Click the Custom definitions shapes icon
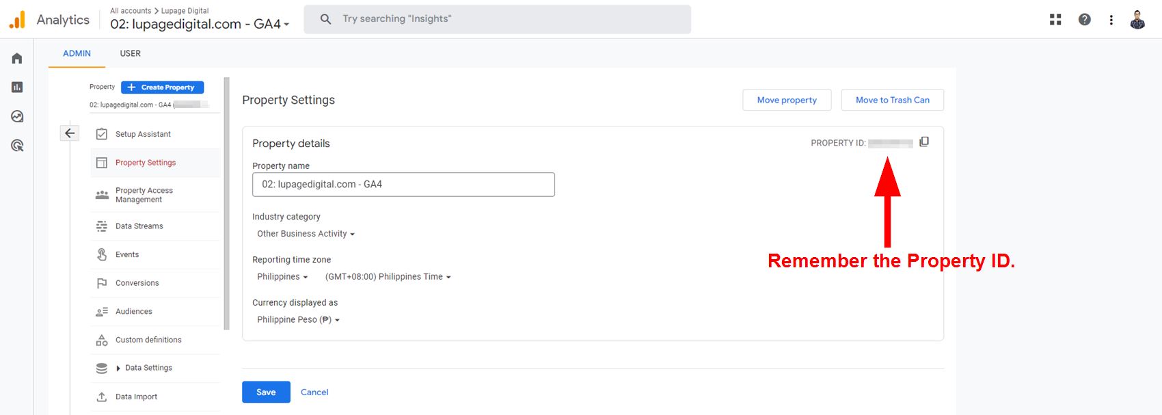The width and height of the screenshot is (1162, 415). 102,340
